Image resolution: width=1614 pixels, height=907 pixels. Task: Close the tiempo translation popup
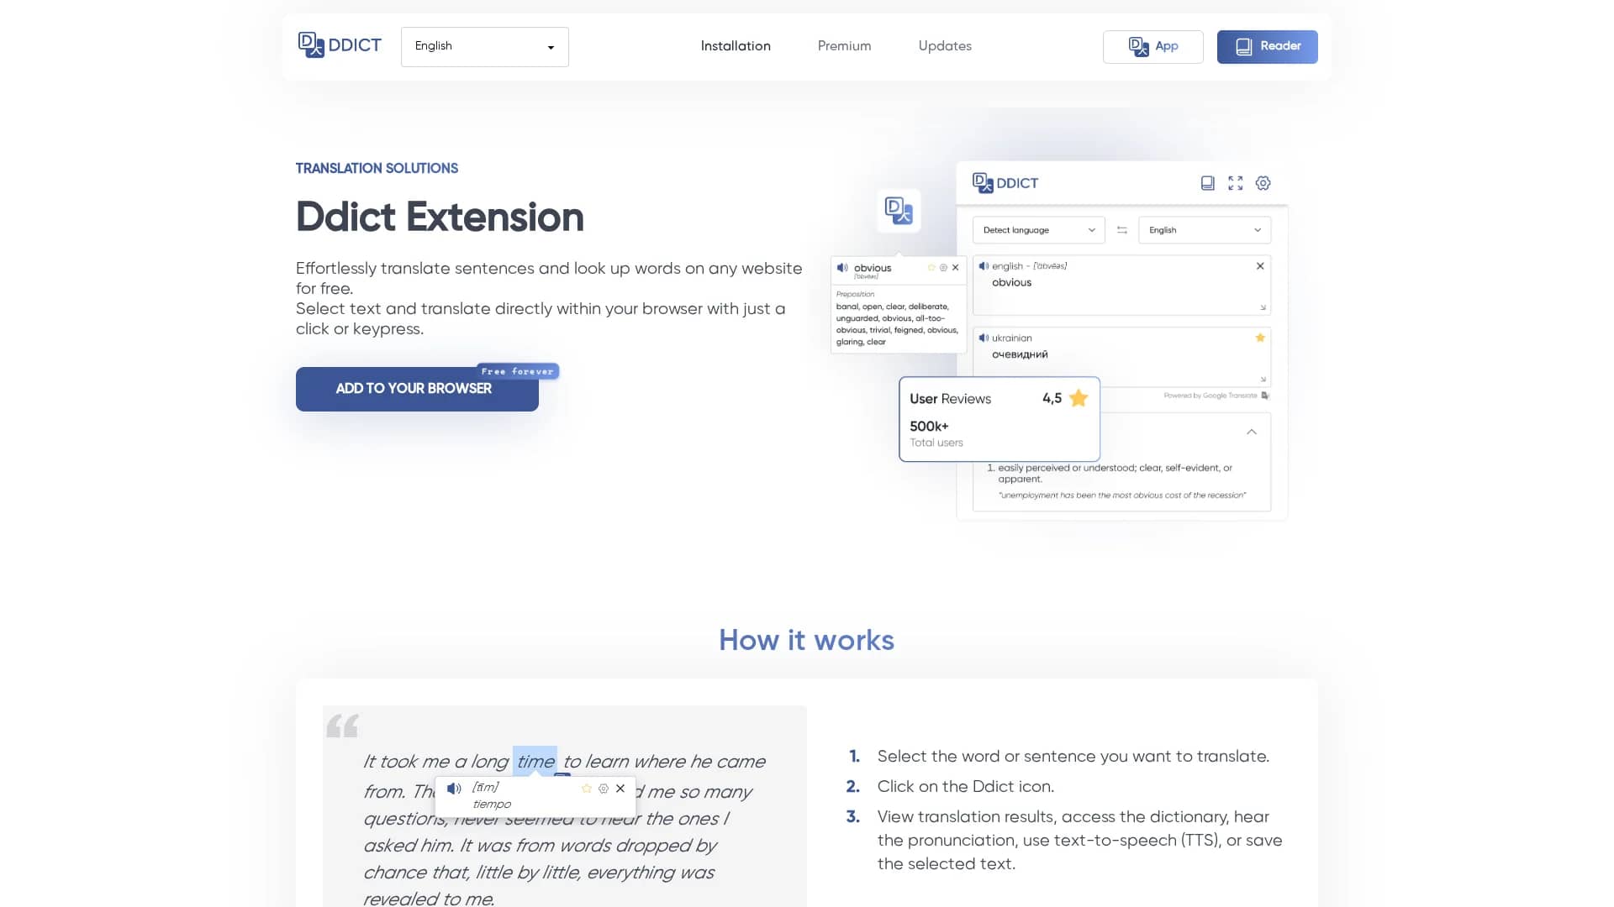620,789
